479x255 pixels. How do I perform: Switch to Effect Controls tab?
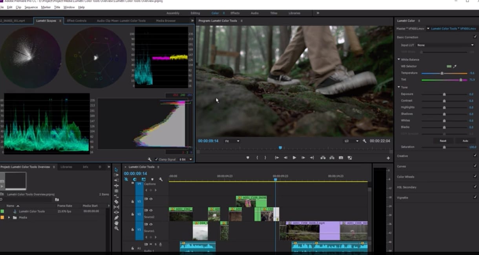pyautogui.click(x=77, y=20)
